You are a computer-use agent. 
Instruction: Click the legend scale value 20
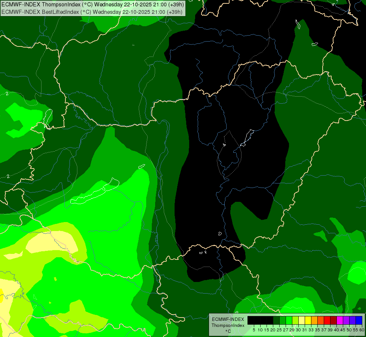pyautogui.click(x=273, y=330)
